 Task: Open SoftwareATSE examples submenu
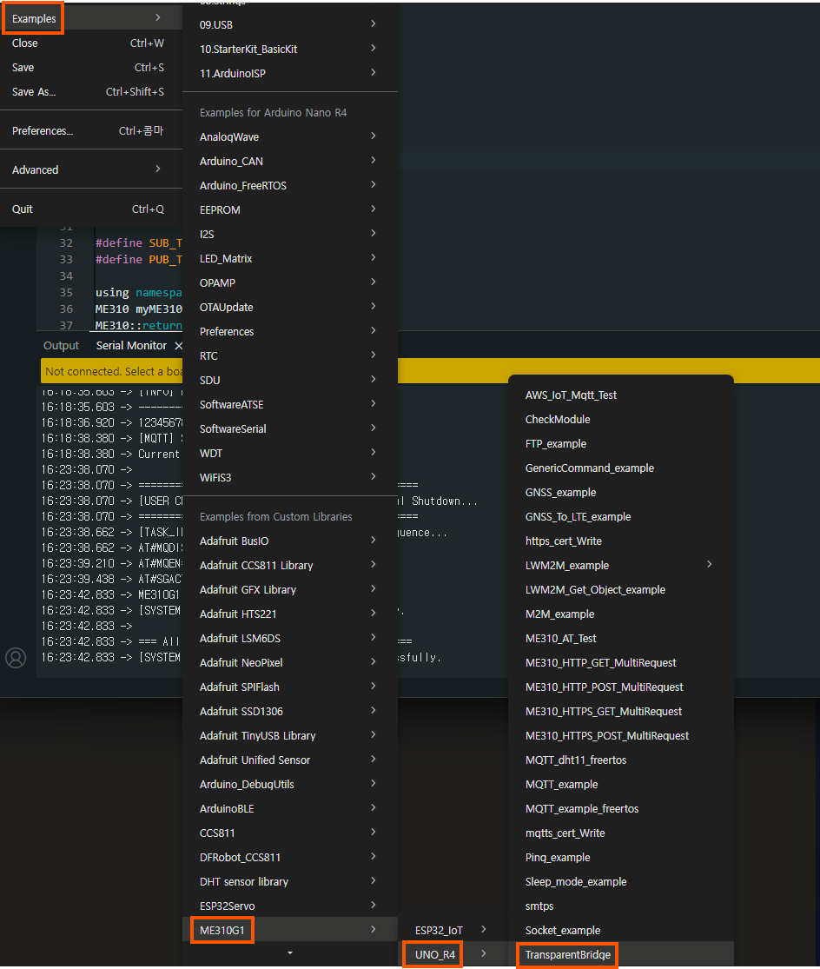pos(289,404)
